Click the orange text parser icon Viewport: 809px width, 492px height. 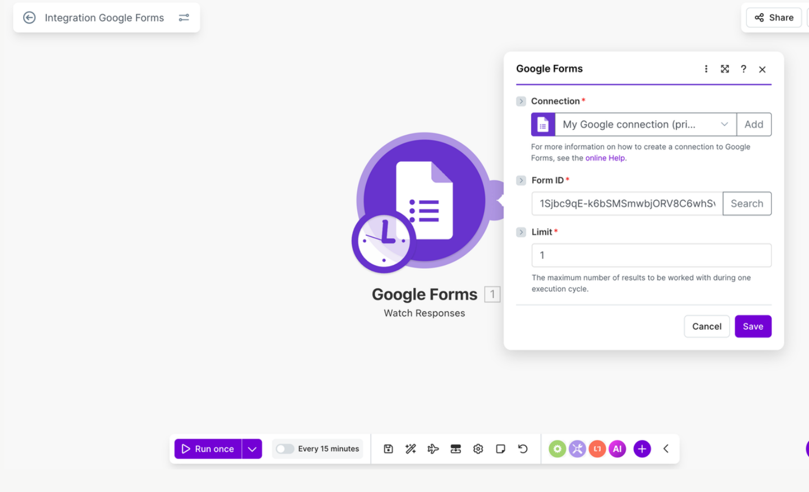pos(597,449)
